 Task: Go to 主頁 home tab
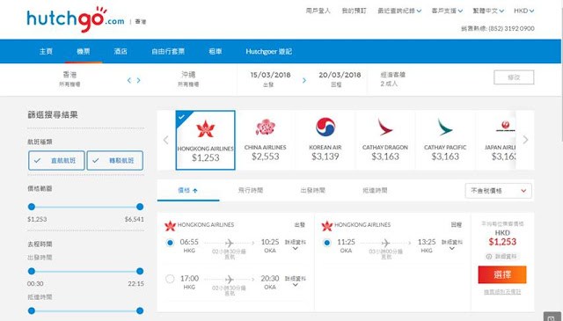tap(46, 51)
